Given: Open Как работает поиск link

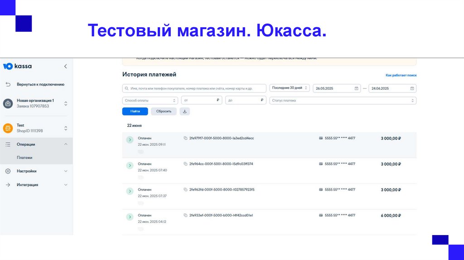Looking at the screenshot, I should (401, 75).
